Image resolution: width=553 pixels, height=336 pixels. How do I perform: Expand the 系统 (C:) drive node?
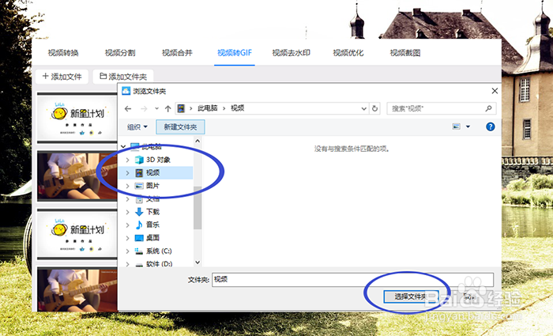point(128,251)
